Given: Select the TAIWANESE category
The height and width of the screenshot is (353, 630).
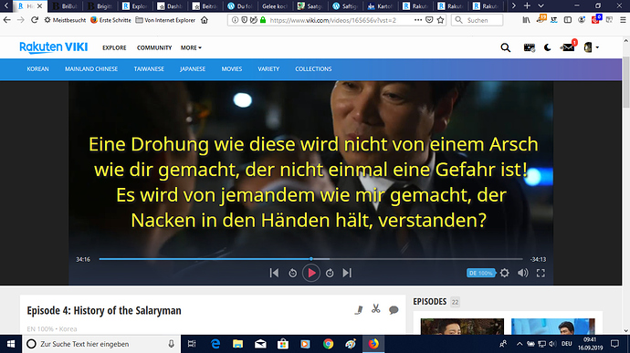Looking at the screenshot, I should pyautogui.click(x=149, y=69).
